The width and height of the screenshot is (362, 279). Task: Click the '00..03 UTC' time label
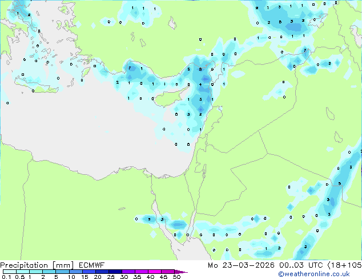pyautogui.click(x=301, y=265)
